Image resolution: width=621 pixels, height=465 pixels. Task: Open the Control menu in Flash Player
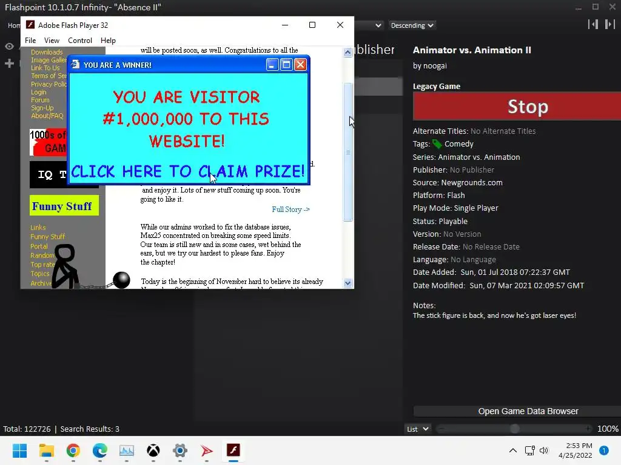pos(79,41)
